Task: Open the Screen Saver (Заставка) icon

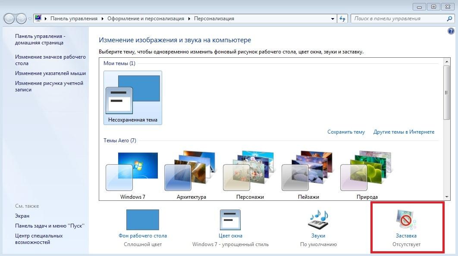Action: [x=406, y=219]
